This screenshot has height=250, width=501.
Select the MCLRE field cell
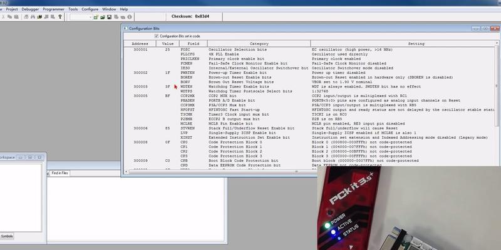point(186,123)
